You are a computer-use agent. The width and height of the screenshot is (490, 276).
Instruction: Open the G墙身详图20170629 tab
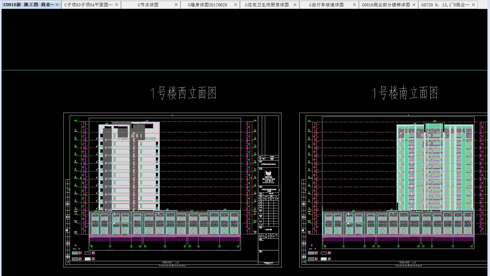207,5
